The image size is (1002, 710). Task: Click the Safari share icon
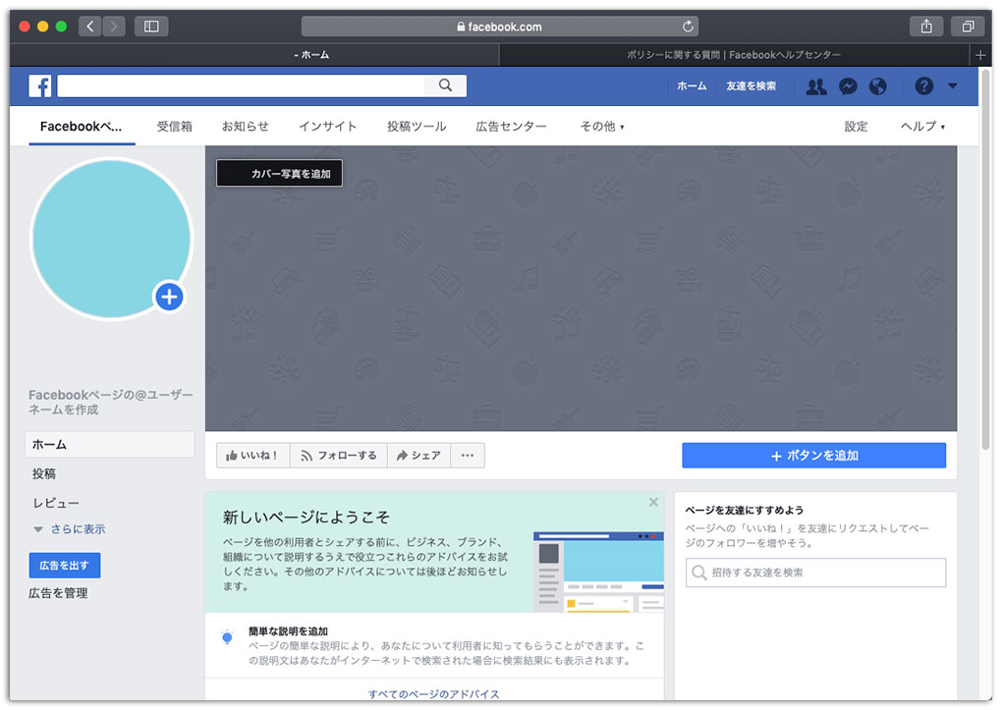925,26
